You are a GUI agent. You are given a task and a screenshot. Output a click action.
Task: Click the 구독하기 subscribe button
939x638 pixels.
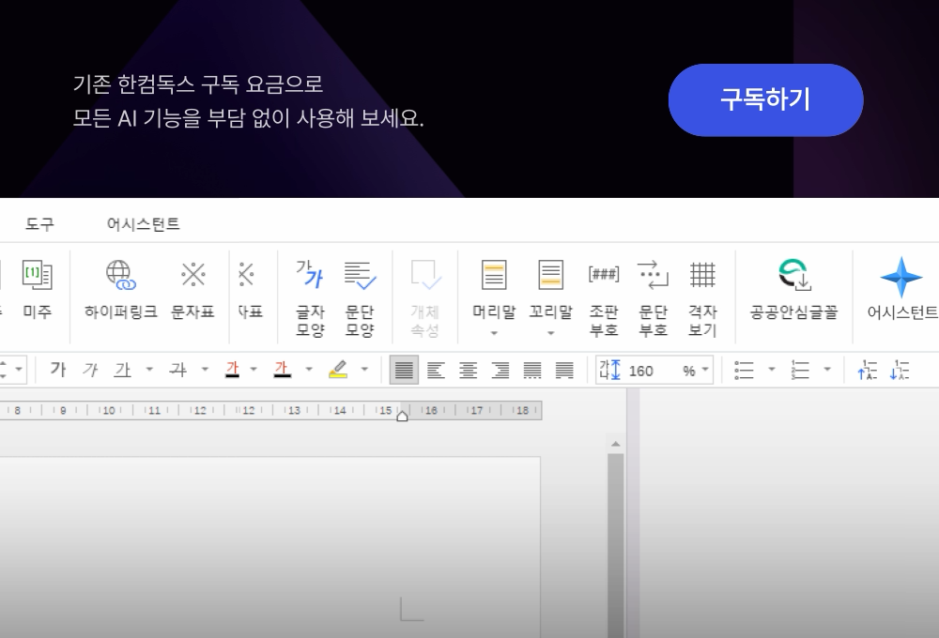point(765,100)
